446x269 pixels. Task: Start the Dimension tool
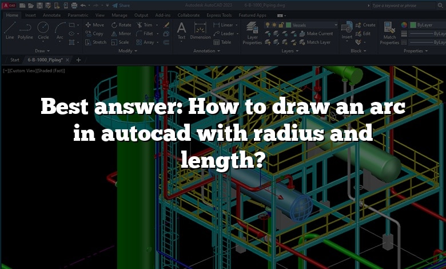point(200,30)
